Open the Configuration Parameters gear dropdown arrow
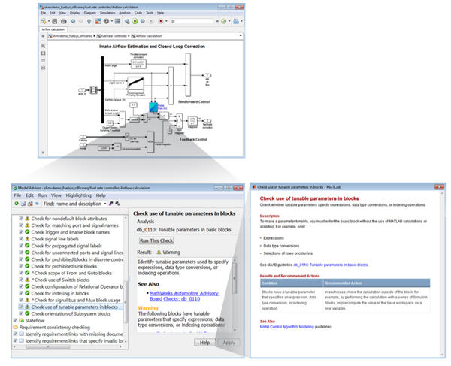This screenshot has height=366, width=451. [111, 21]
